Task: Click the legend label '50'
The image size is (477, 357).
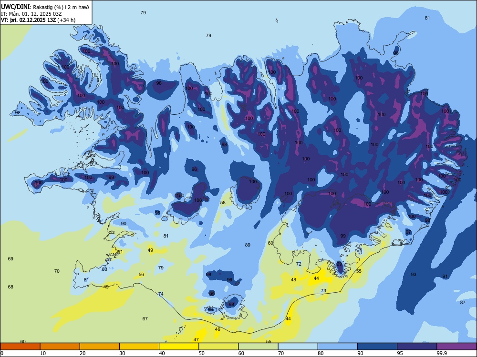Action: pos(201,353)
